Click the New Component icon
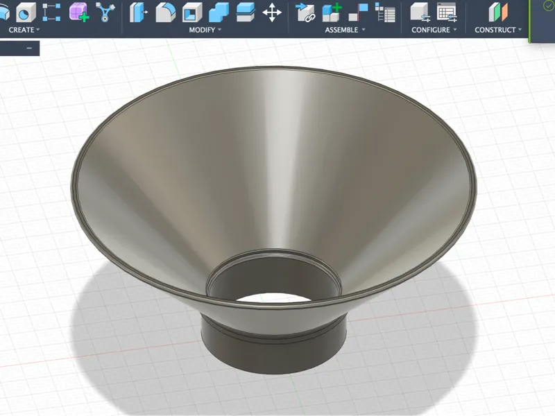 point(332,12)
